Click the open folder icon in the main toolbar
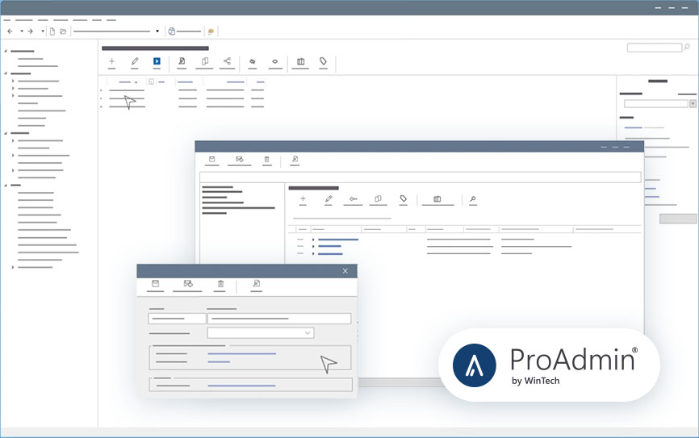Screen dimensions: 699x438 pos(63,31)
